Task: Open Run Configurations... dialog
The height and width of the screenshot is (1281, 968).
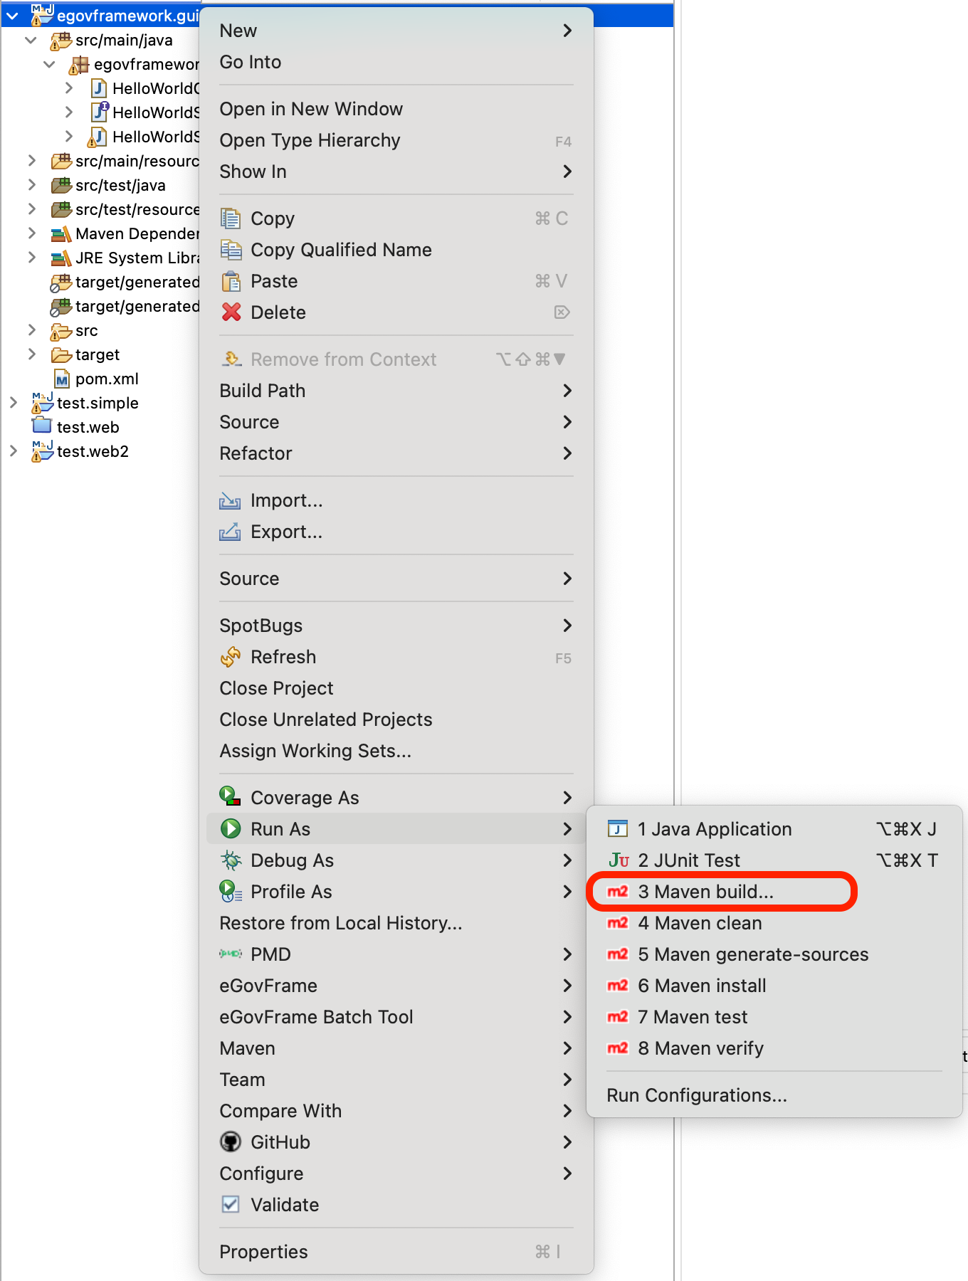Action: pos(696,1095)
